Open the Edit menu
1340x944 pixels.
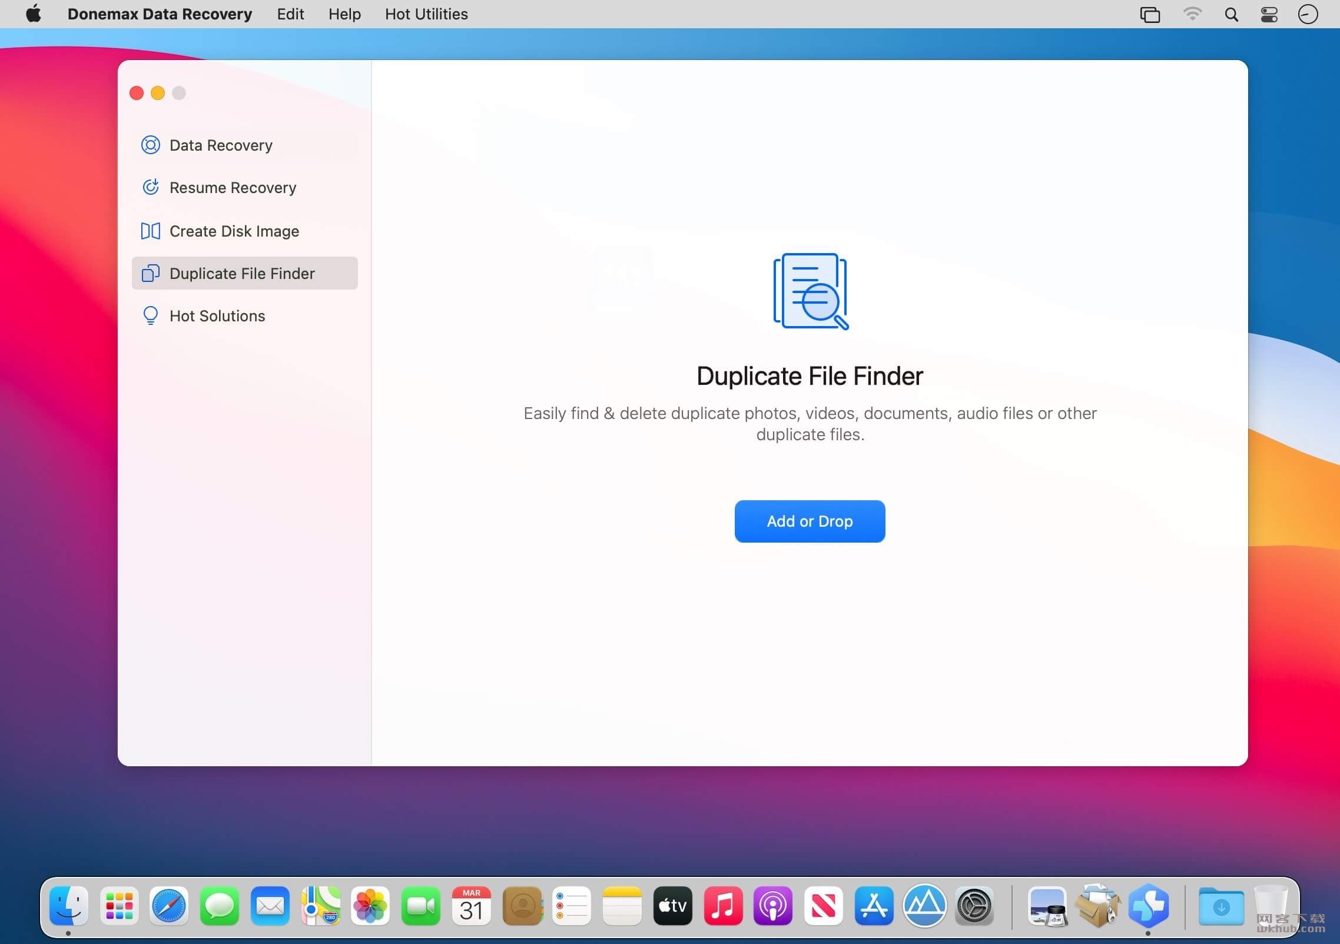290,14
